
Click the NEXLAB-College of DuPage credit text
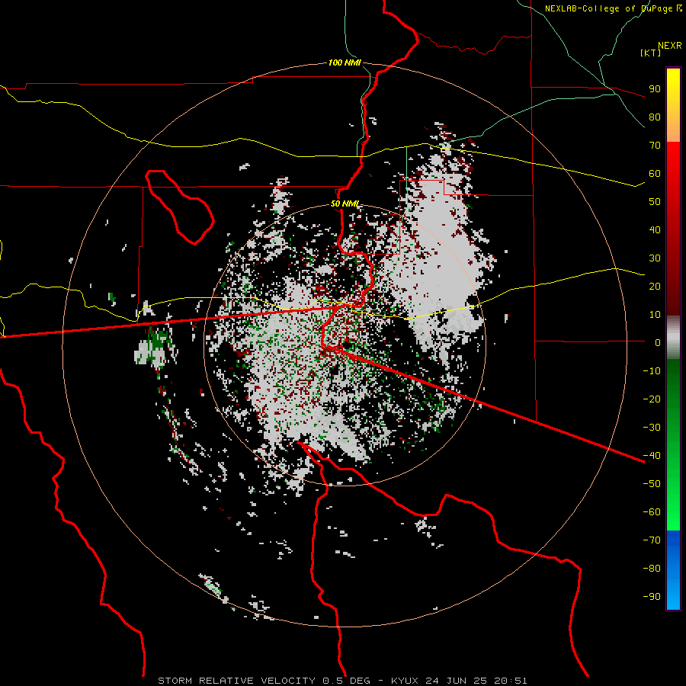(613, 8)
